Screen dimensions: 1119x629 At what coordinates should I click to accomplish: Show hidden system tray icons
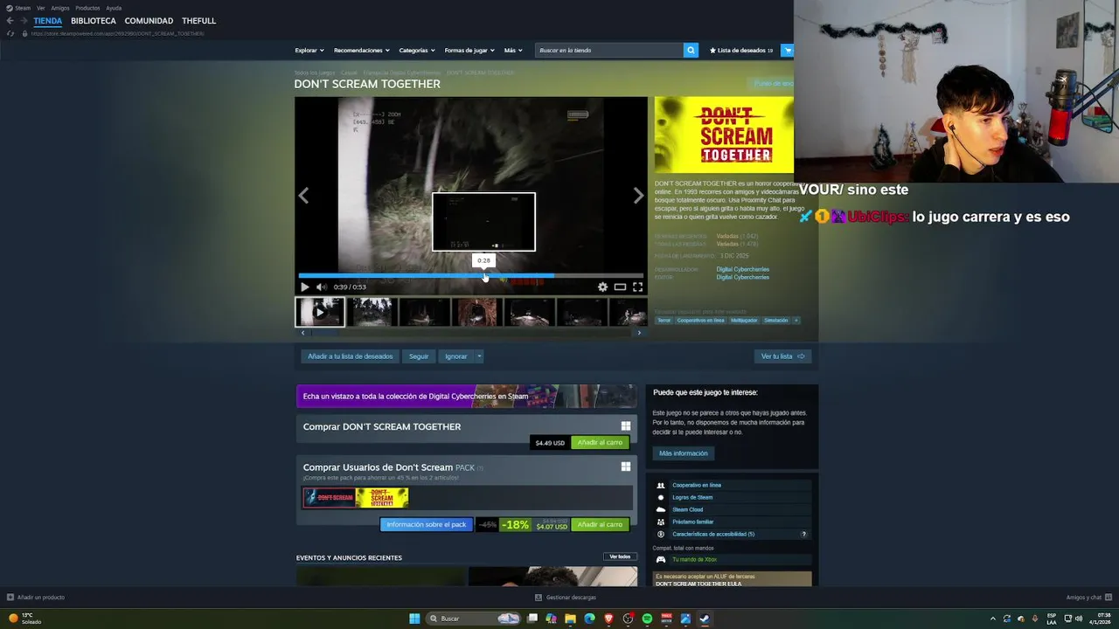[x=992, y=619]
